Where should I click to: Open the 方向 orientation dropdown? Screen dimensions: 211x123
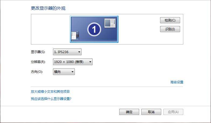click(64, 72)
